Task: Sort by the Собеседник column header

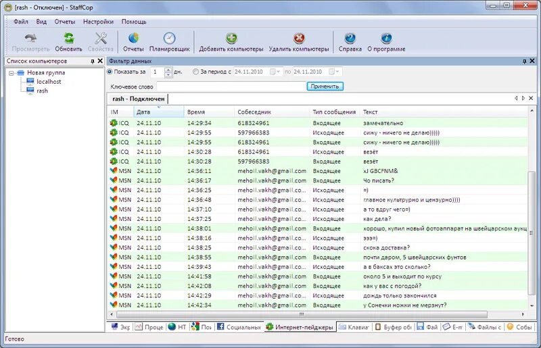Action: coord(272,112)
